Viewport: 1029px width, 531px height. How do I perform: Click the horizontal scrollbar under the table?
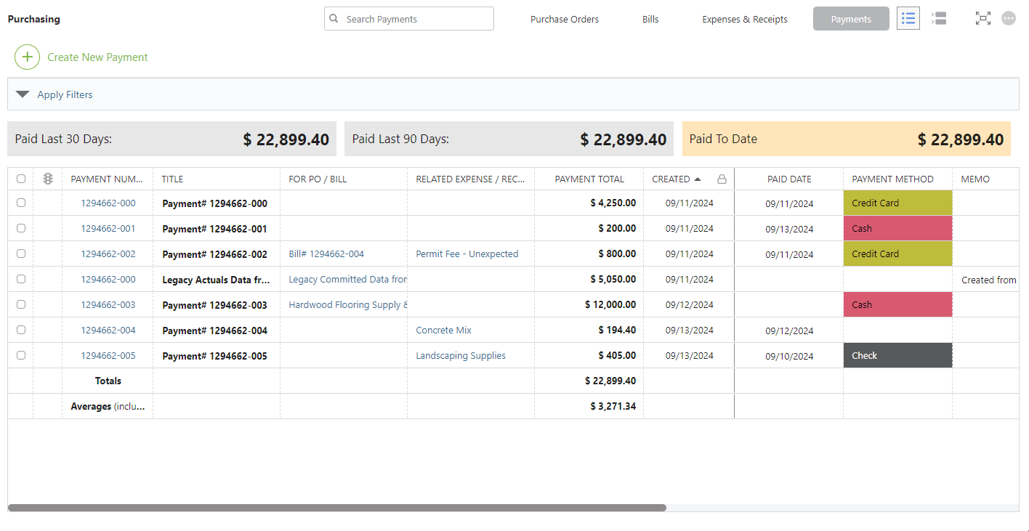(x=337, y=508)
